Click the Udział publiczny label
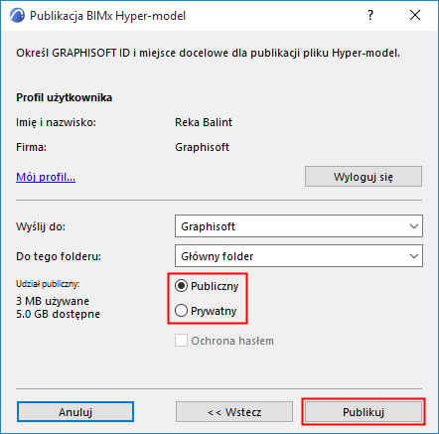439x434 pixels. (x=48, y=284)
